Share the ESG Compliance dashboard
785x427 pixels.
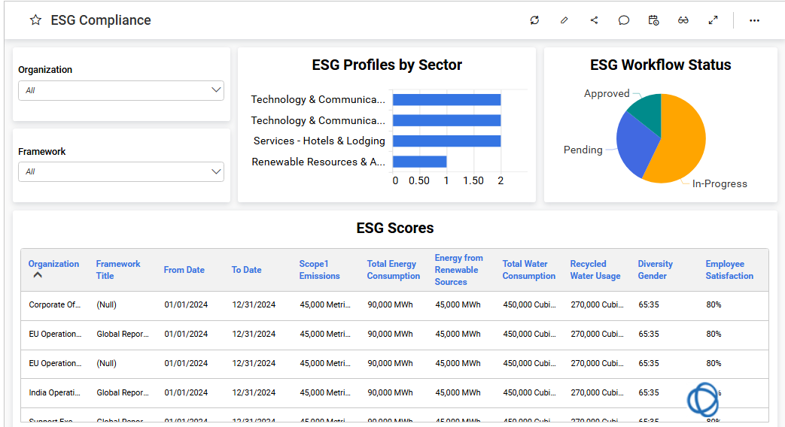594,20
